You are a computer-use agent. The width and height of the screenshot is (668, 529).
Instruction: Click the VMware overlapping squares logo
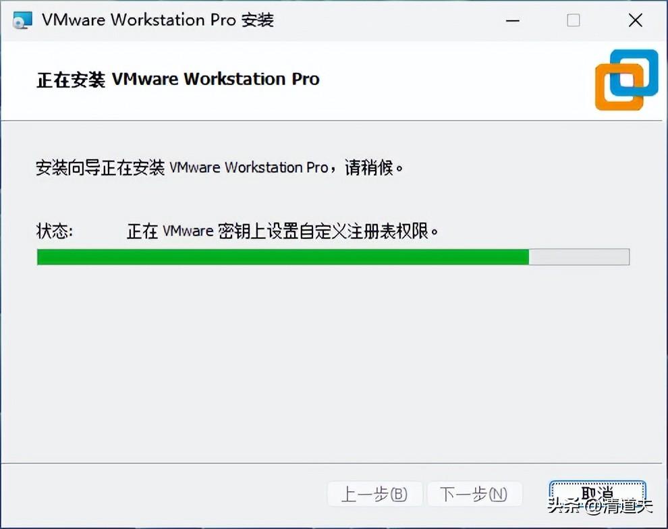[x=627, y=80]
